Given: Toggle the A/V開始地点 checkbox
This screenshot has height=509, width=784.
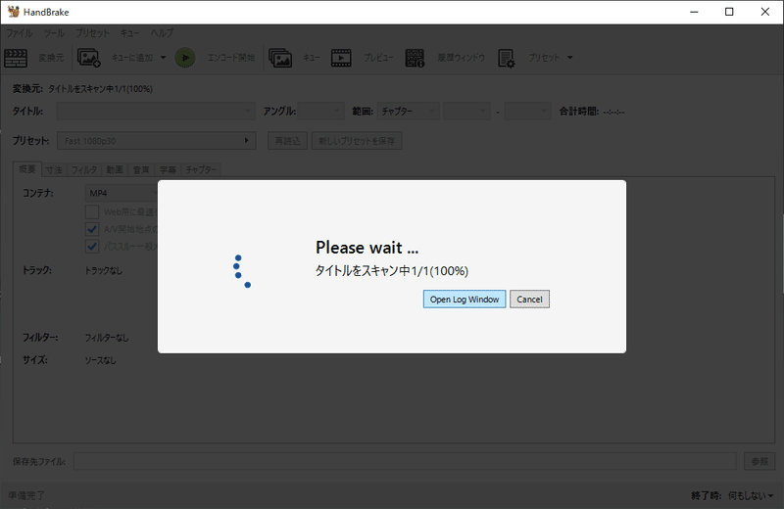Looking at the screenshot, I should 92,229.
